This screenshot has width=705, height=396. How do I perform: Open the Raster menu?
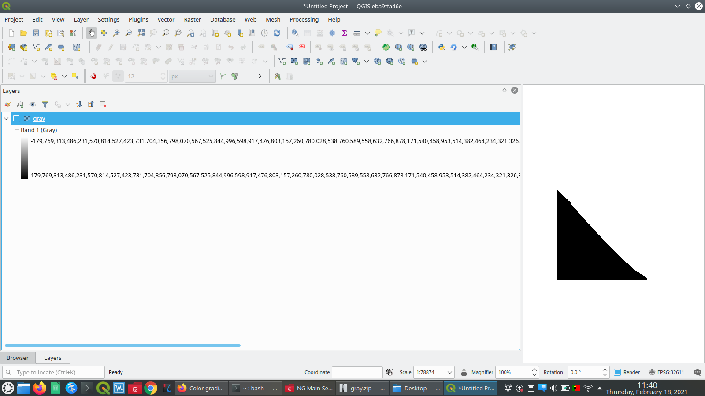[x=193, y=19]
